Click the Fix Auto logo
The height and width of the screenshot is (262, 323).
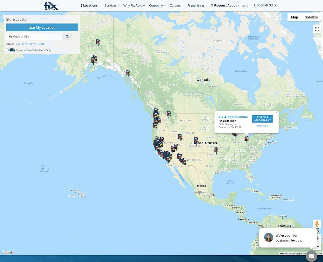[51, 5]
